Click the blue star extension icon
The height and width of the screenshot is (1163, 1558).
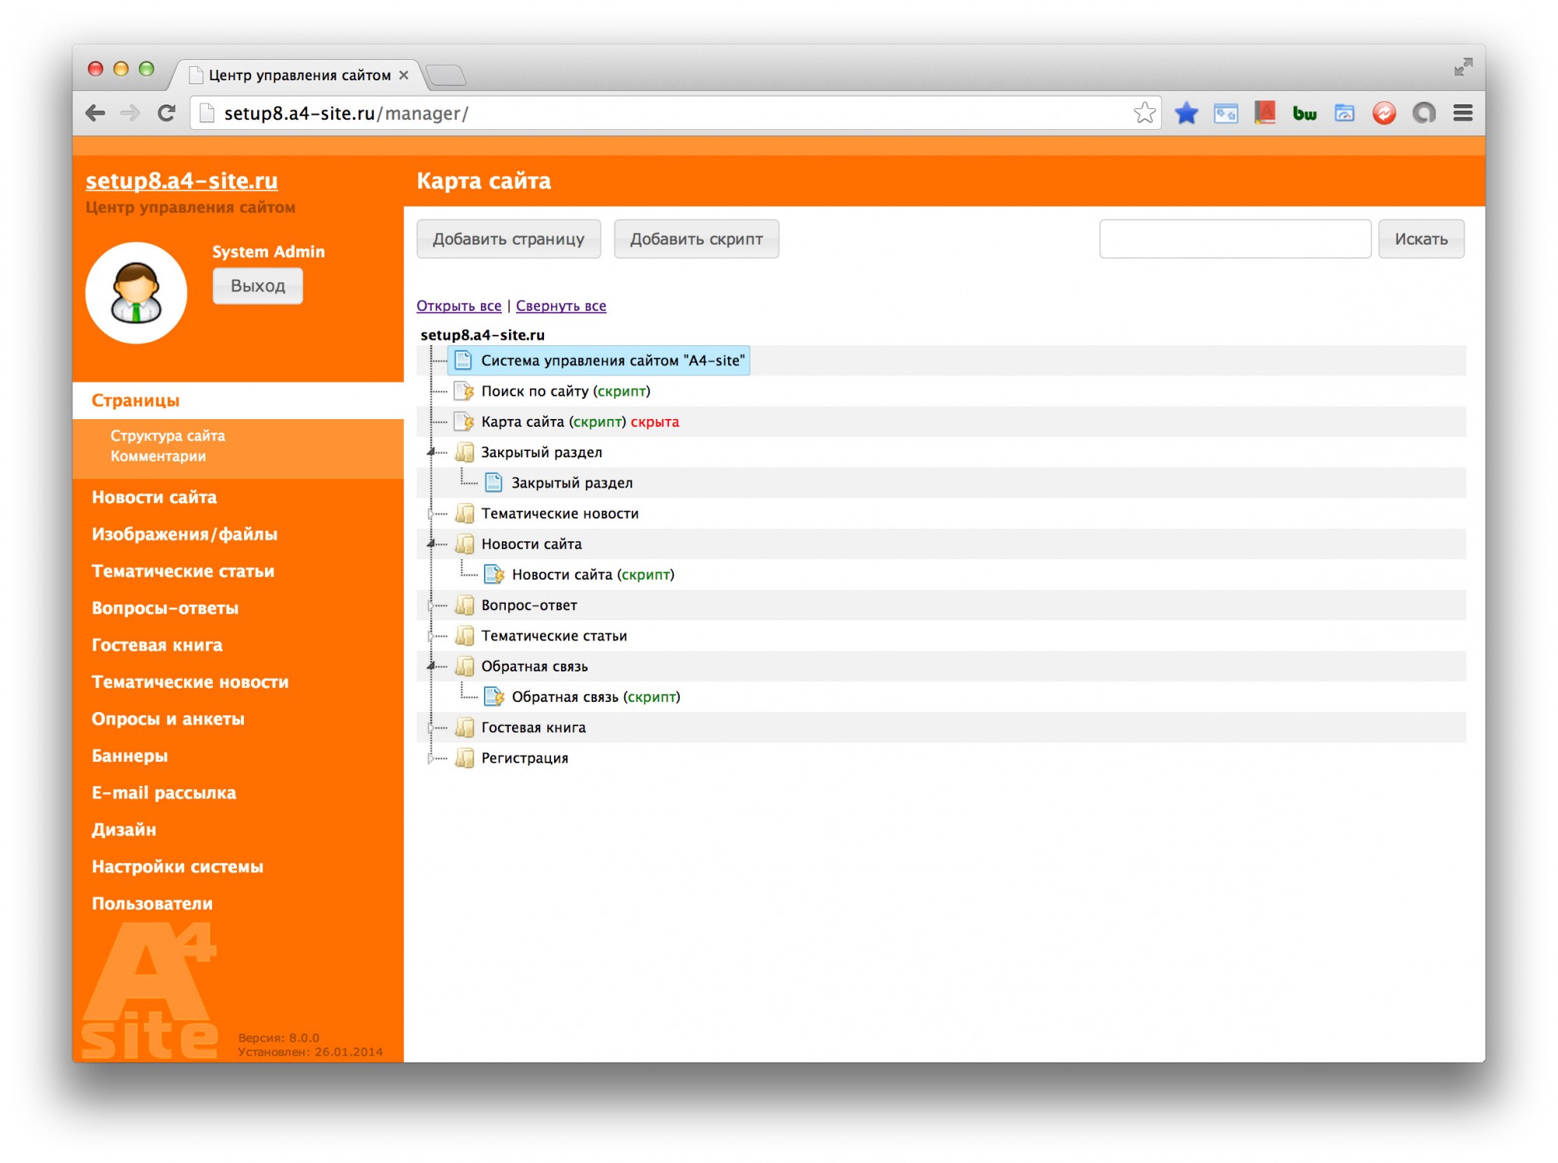pyautogui.click(x=1185, y=113)
